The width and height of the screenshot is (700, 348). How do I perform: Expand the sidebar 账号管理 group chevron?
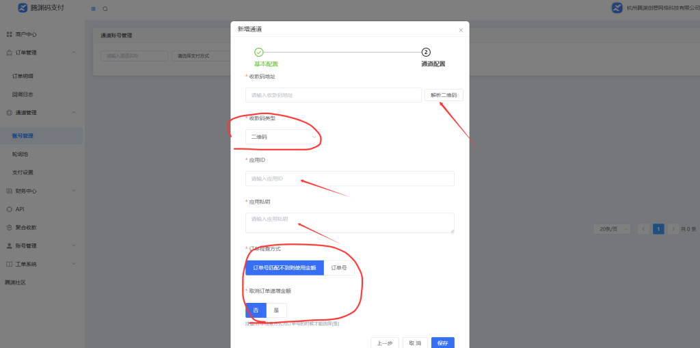click(x=74, y=245)
